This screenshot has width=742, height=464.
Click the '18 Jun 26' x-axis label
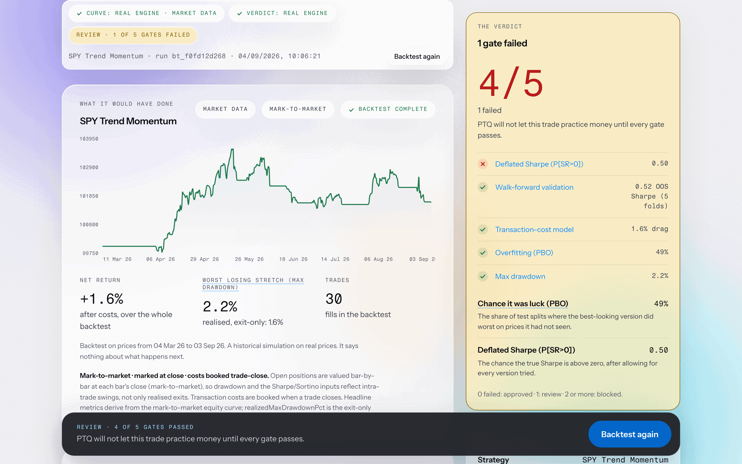coord(293,259)
